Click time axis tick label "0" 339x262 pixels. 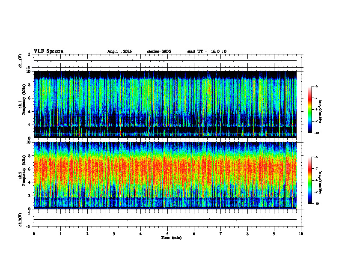pos(34,234)
